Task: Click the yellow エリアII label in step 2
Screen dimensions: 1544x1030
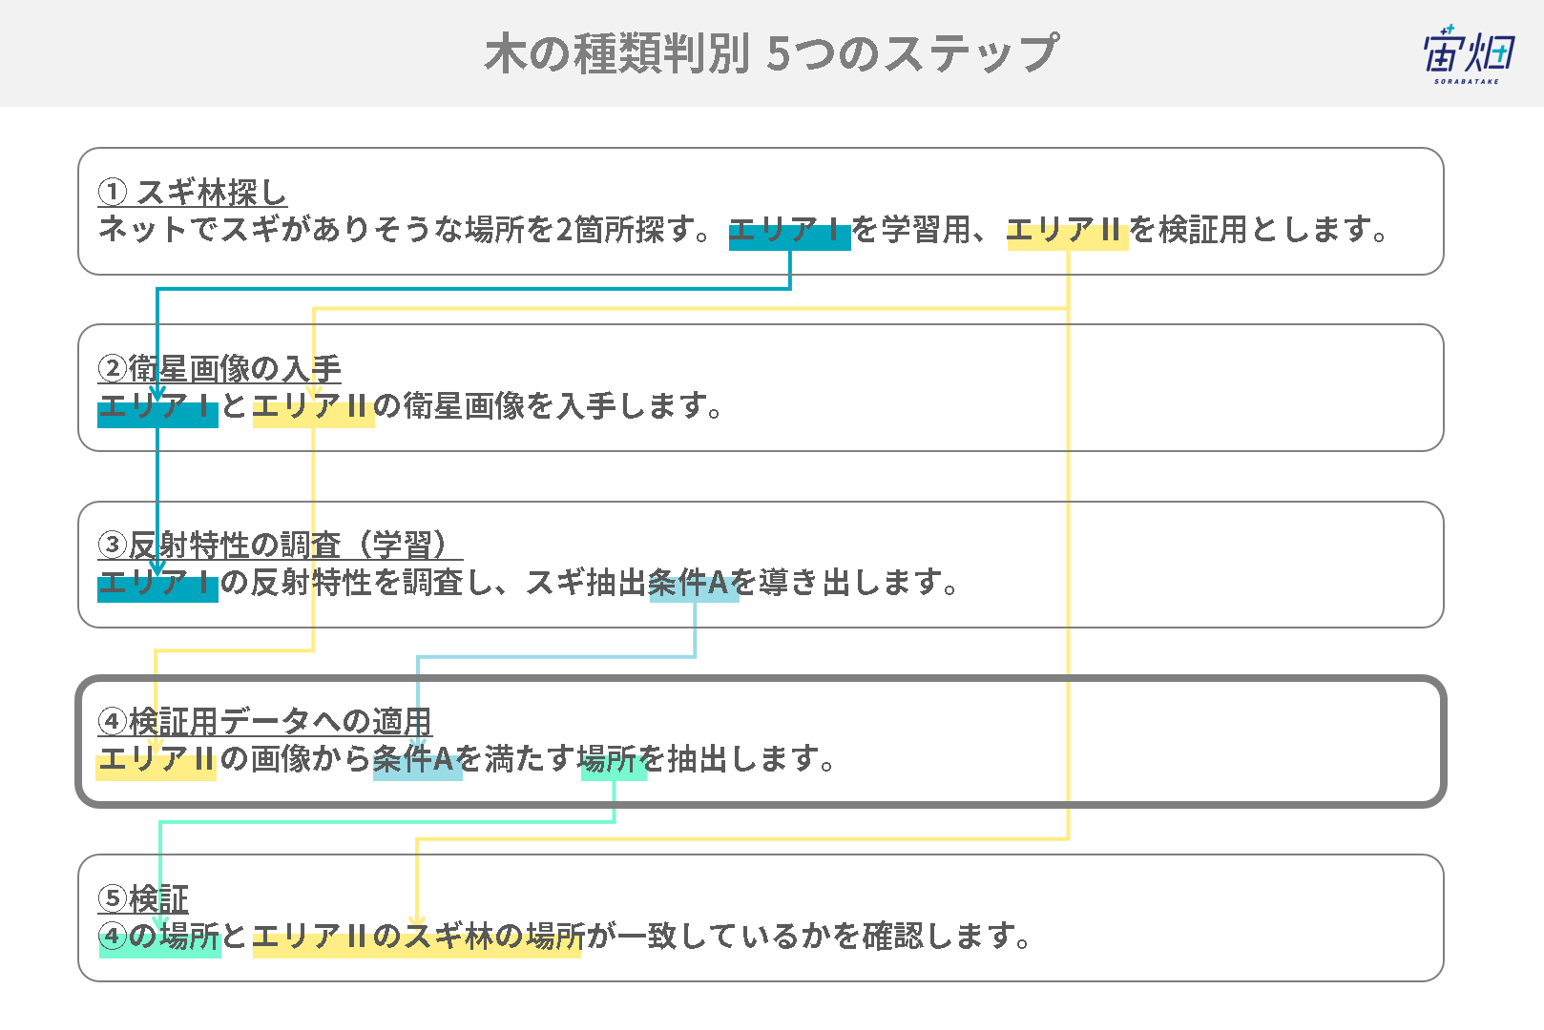Action: (x=313, y=410)
